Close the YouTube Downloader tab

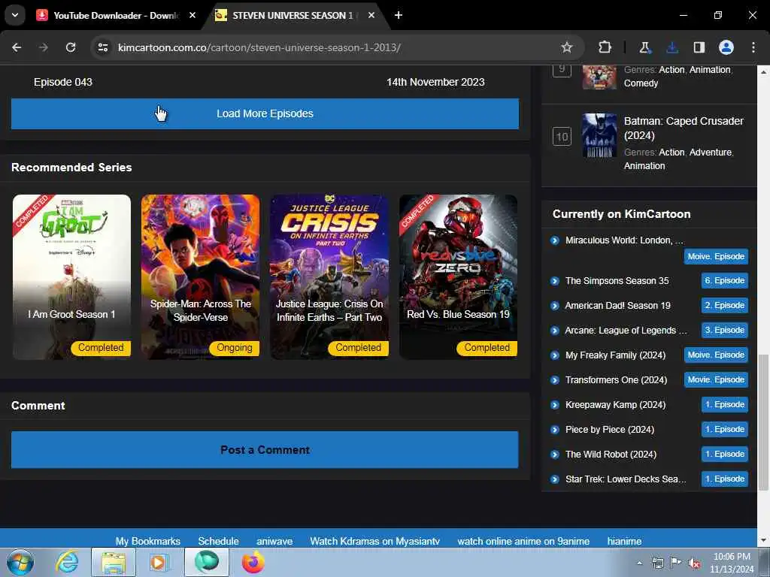(192, 15)
